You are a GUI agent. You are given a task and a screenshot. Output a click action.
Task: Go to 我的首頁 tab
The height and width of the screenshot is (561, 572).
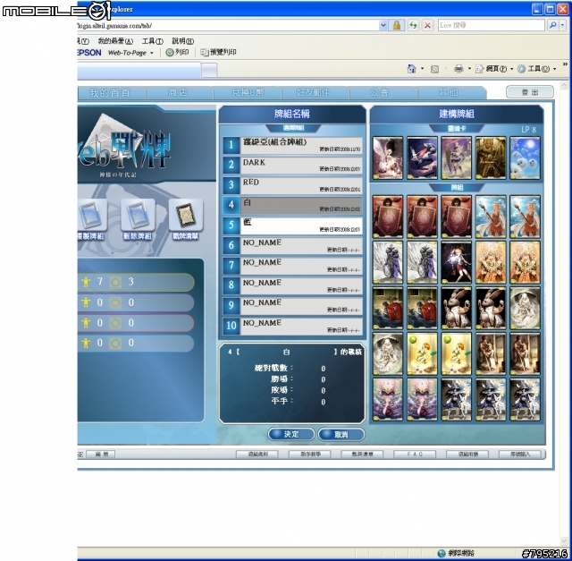[x=110, y=93]
